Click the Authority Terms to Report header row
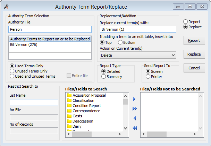Viewport: 211px width, 146px height. pos(50,39)
